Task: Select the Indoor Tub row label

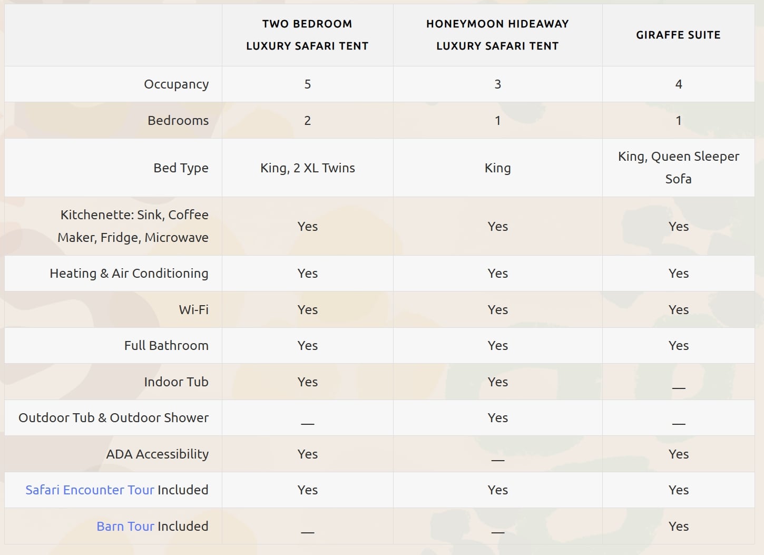Action: (176, 382)
